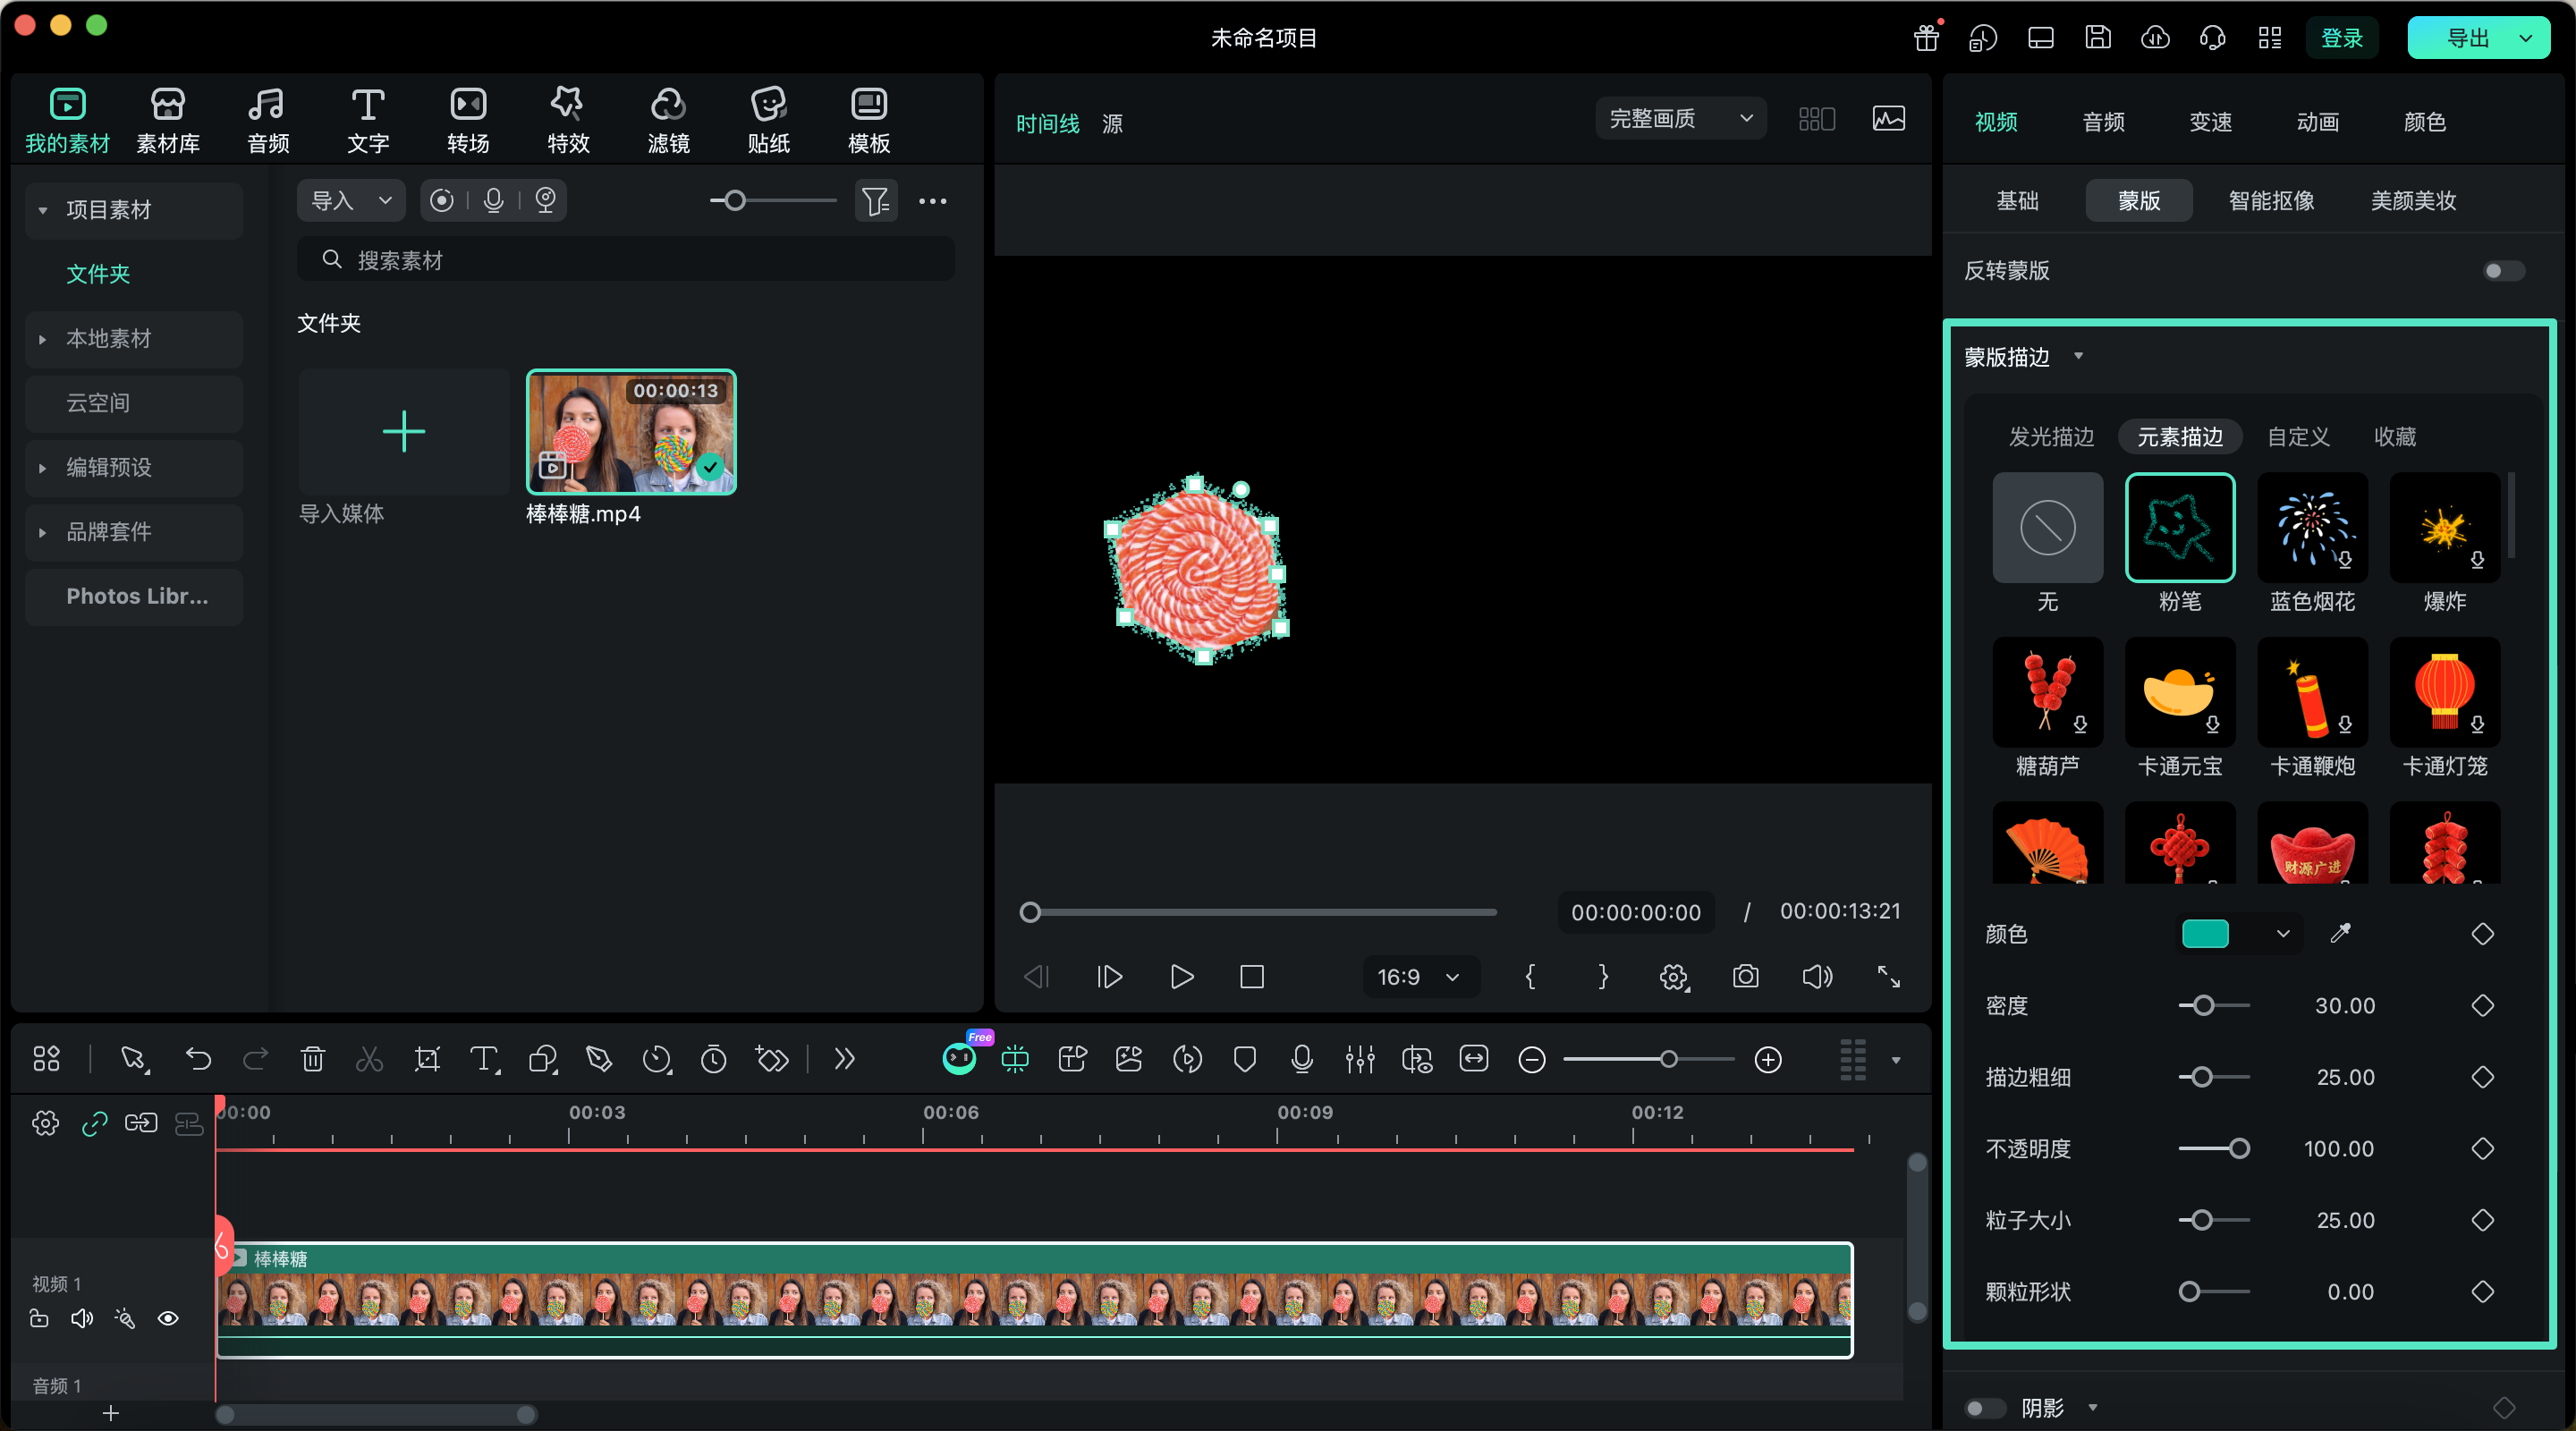Select the crop tool in timeline toolbar
Viewport: 2576px width, 1431px height.
pos(427,1059)
